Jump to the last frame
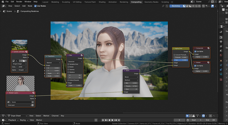The image size is (228, 125). (119, 120)
